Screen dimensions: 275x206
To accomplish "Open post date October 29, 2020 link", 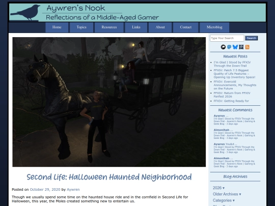I will (45, 190).
